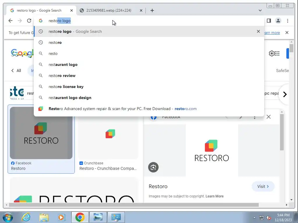Advance the related searches carousel right

pos(285,94)
